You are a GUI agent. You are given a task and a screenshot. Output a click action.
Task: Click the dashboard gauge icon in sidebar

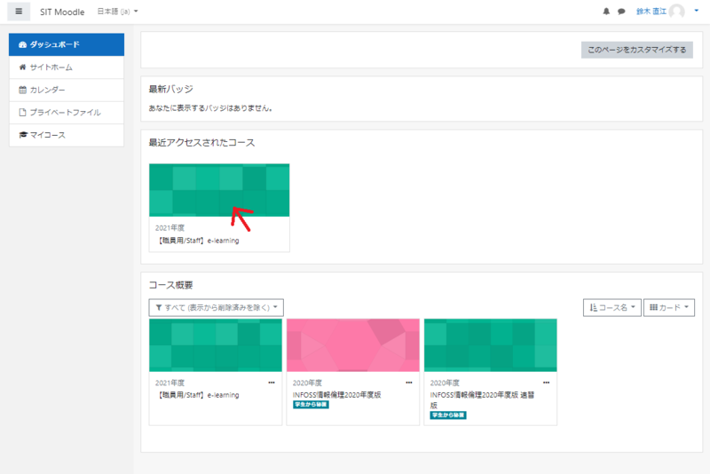[x=23, y=44]
